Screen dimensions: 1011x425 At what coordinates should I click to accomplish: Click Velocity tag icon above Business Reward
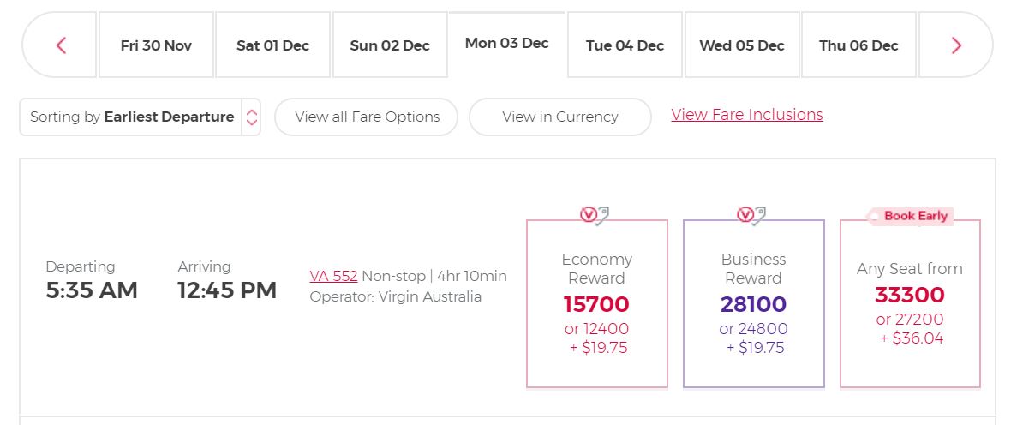click(x=751, y=215)
